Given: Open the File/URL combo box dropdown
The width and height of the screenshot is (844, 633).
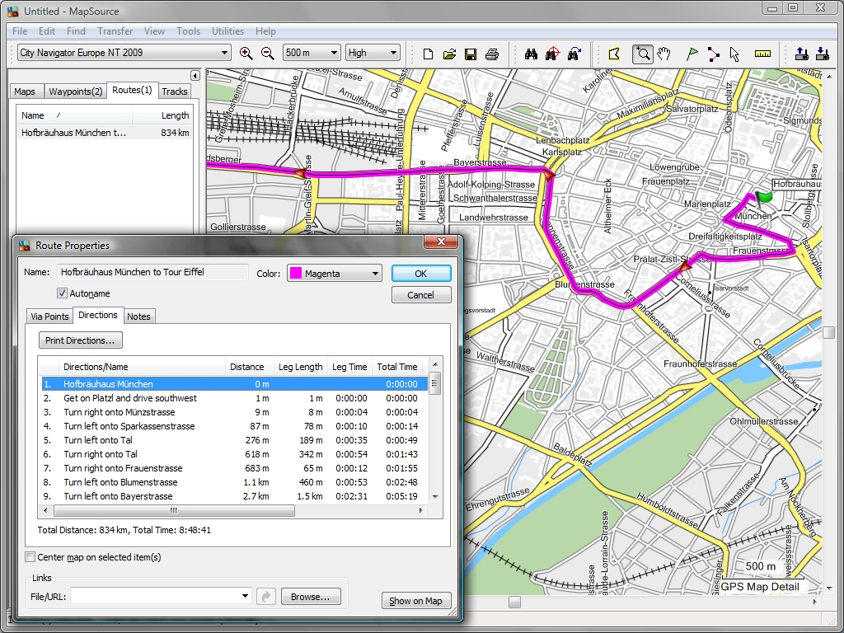Looking at the screenshot, I should 244,596.
